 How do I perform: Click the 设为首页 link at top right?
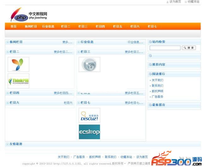(175, 2)
